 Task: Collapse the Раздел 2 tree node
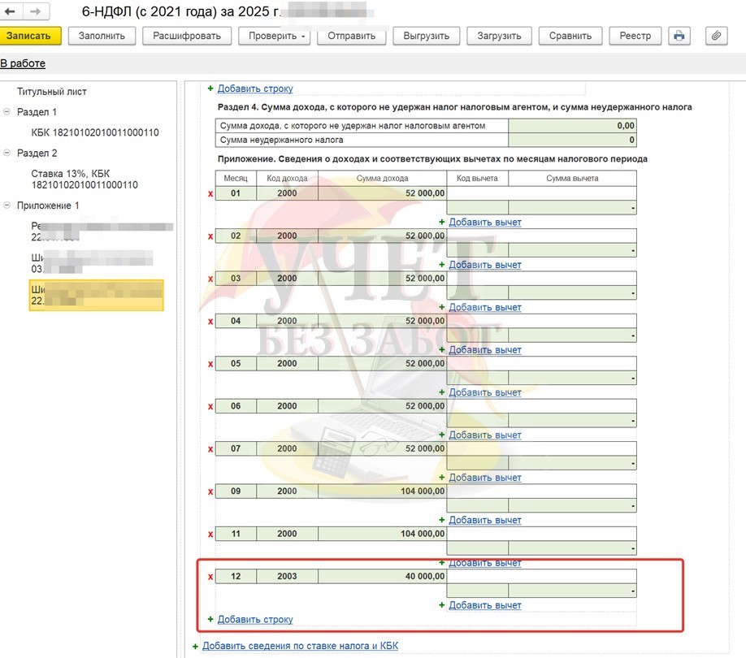(7, 153)
